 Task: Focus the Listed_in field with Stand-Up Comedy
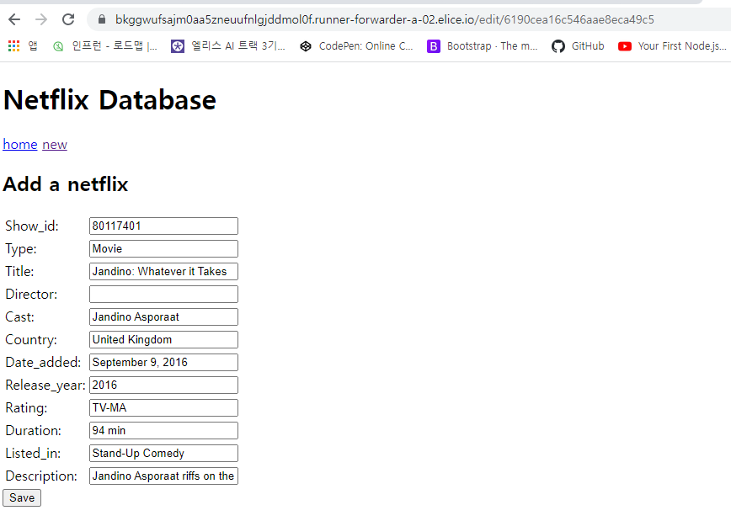pos(163,453)
